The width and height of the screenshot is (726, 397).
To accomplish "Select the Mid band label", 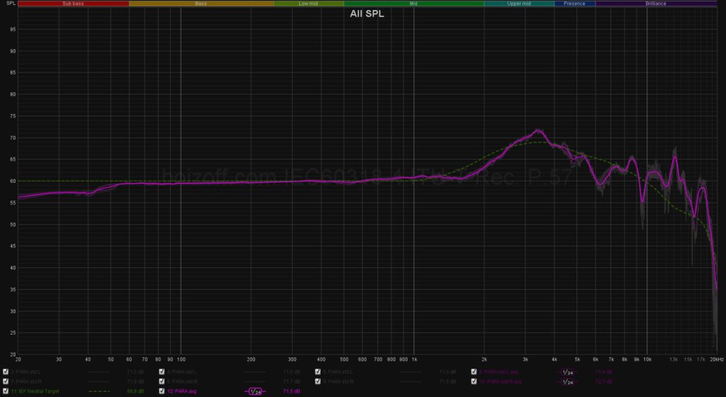I will coord(413,4).
